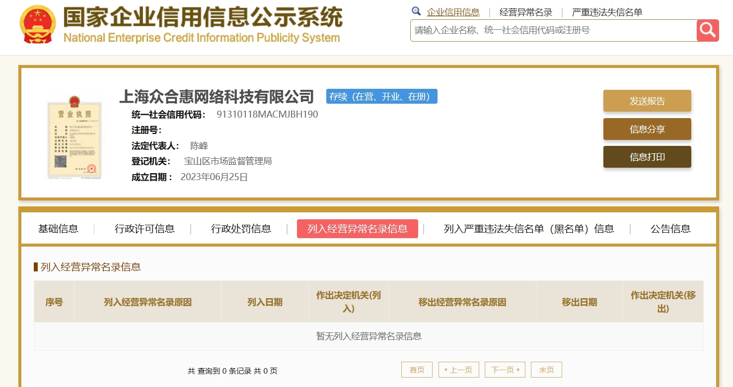
Task: Open the business license thumbnail image
Action: (74, 136)
